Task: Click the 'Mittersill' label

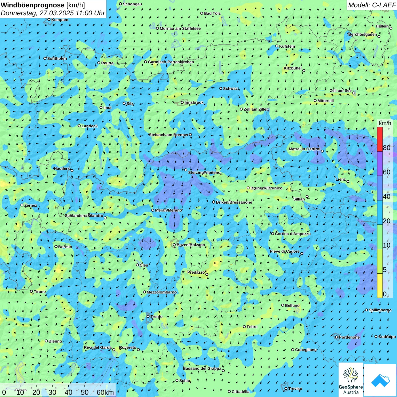Action: coord(326,101)
